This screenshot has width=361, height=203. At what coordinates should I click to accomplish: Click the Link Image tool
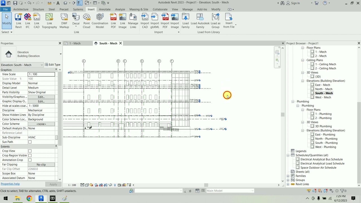[x=122, y=21]
